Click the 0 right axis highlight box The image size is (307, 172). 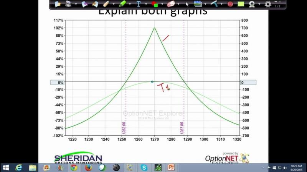tap(248, 83)
